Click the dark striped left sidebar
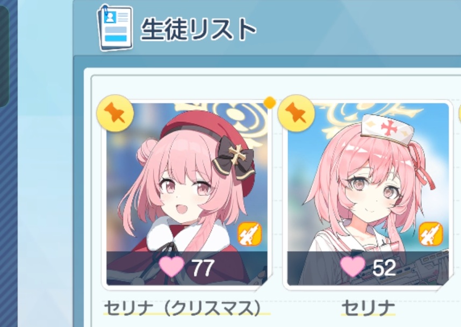 pyautogui.click(x=9, y=163)
